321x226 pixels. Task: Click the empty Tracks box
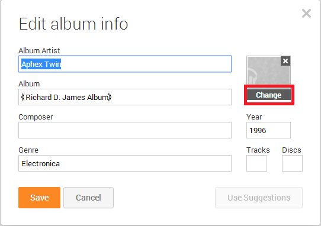click(x=256, y=163)
